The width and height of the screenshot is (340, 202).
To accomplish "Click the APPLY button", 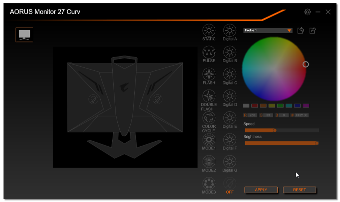I will tap(261, 190).
